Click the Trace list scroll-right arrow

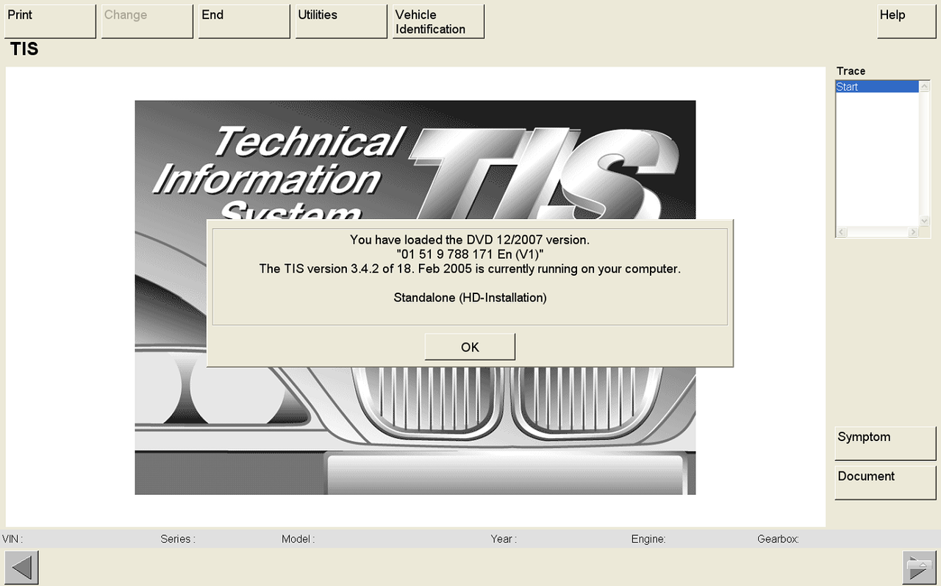(x=914, y=232)
